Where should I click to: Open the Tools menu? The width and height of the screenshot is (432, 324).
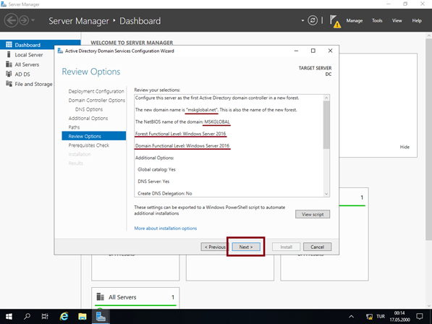[x=377, y=21]
